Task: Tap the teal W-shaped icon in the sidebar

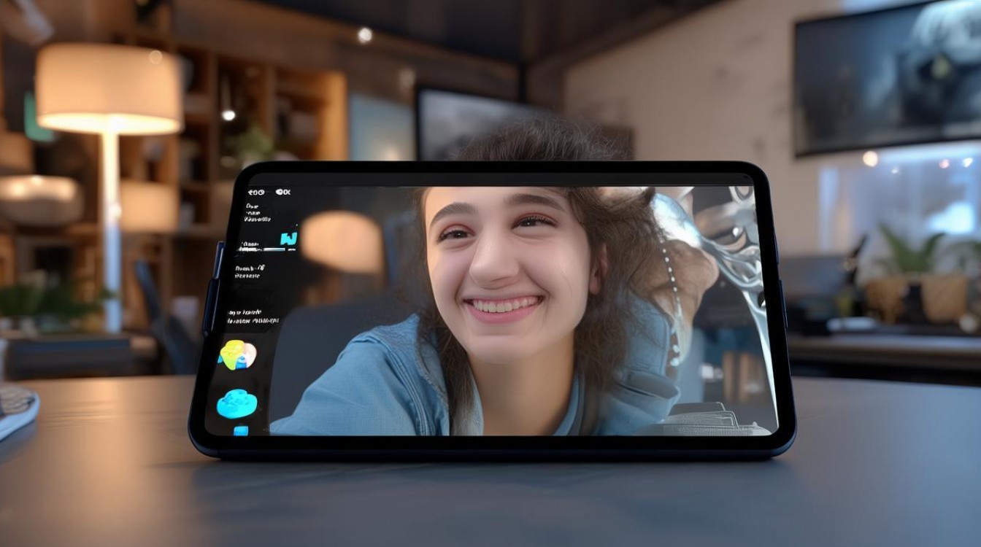Action: 288,238
